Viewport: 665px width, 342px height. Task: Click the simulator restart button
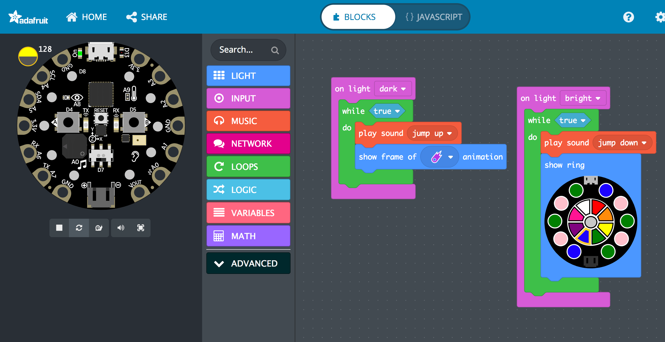[79, 227]
